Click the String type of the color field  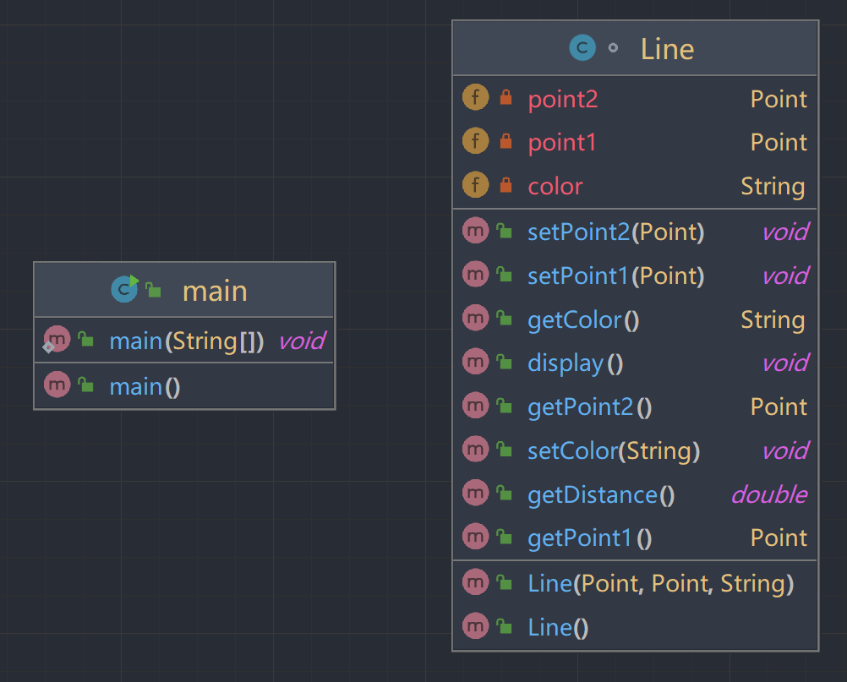(x=773, y=186)
